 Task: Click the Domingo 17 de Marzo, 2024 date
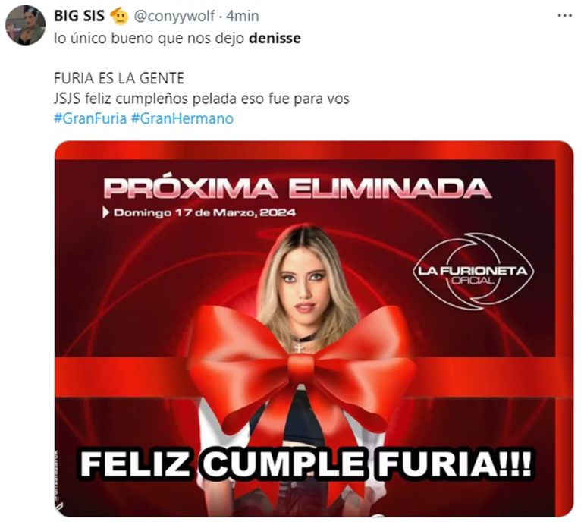205,212
